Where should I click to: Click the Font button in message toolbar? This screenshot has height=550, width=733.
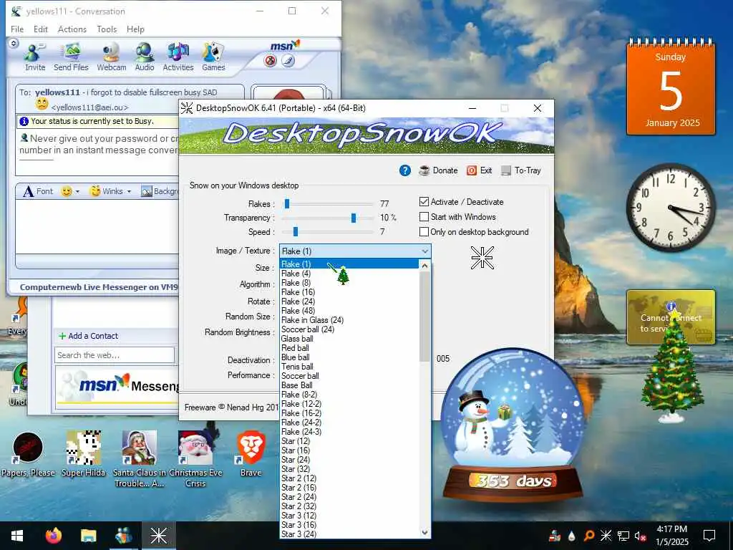pos(39,191)
